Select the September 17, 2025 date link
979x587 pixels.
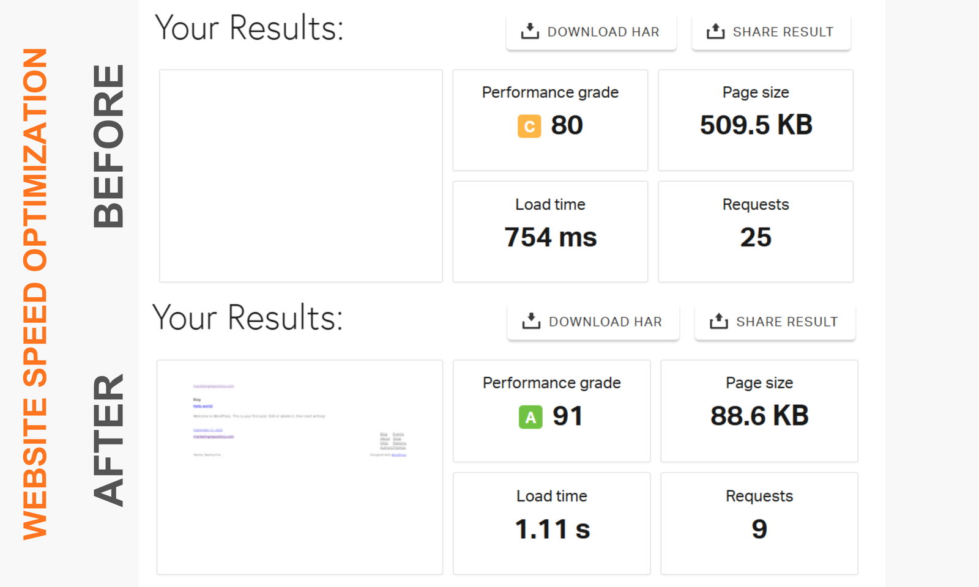[x=208, y=430]
